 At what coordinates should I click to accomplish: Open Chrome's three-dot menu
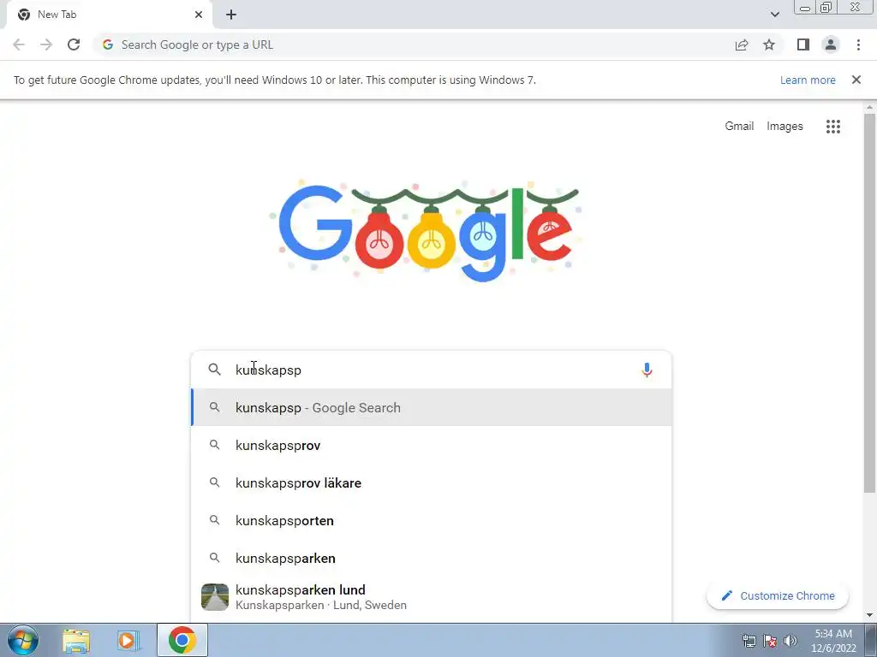(x=858, y=44)
